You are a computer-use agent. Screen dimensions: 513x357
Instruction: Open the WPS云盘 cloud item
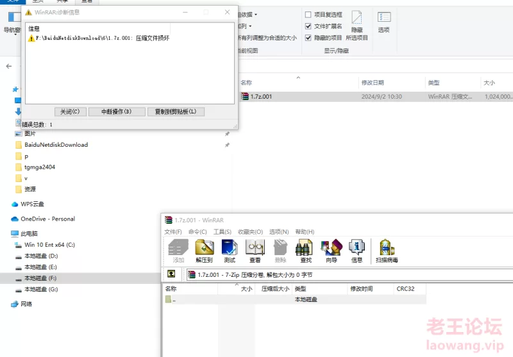pyautogui.click(x=28, y=204)
